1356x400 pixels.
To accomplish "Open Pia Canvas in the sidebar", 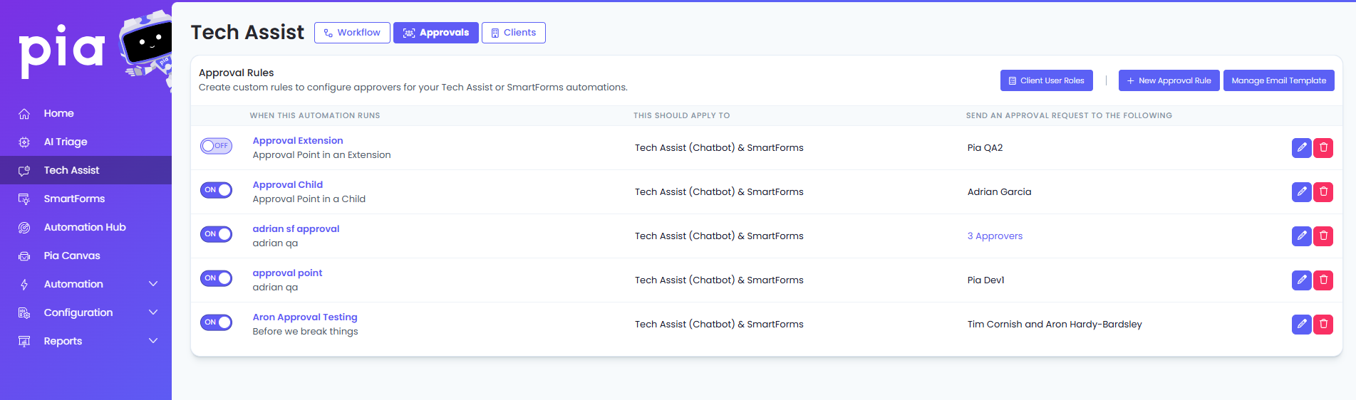I will (x=72, y=256).
